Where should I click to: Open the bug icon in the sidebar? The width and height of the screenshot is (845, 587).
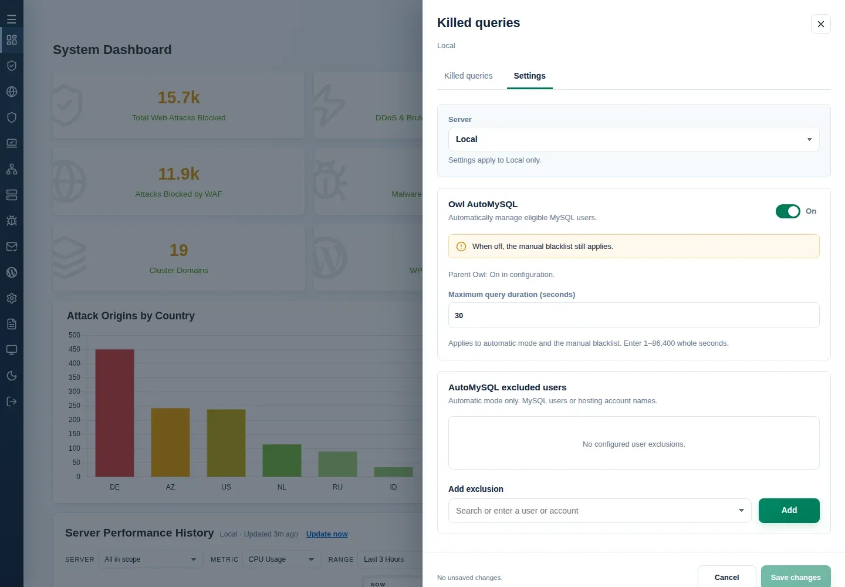[x=11, y=221]
